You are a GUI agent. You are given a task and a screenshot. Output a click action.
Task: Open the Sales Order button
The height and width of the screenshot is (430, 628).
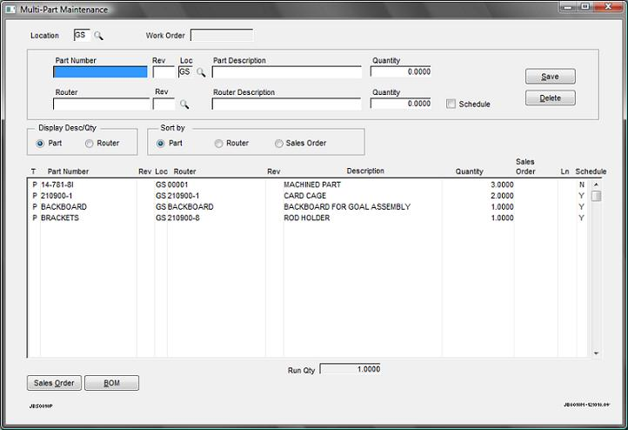pyautogui.click(x=54, y=383)
